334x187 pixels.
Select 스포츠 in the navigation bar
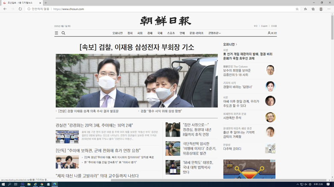(171, 33)
